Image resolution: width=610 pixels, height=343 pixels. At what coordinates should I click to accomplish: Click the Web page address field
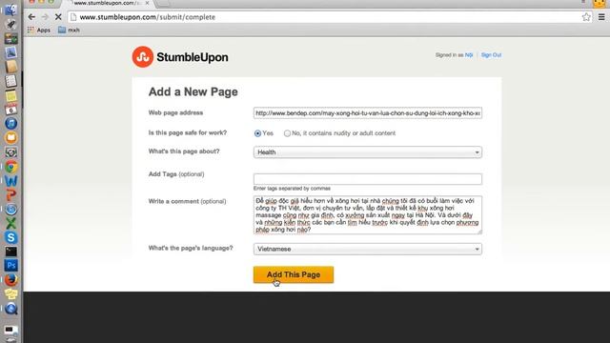(x=368, y=113)
